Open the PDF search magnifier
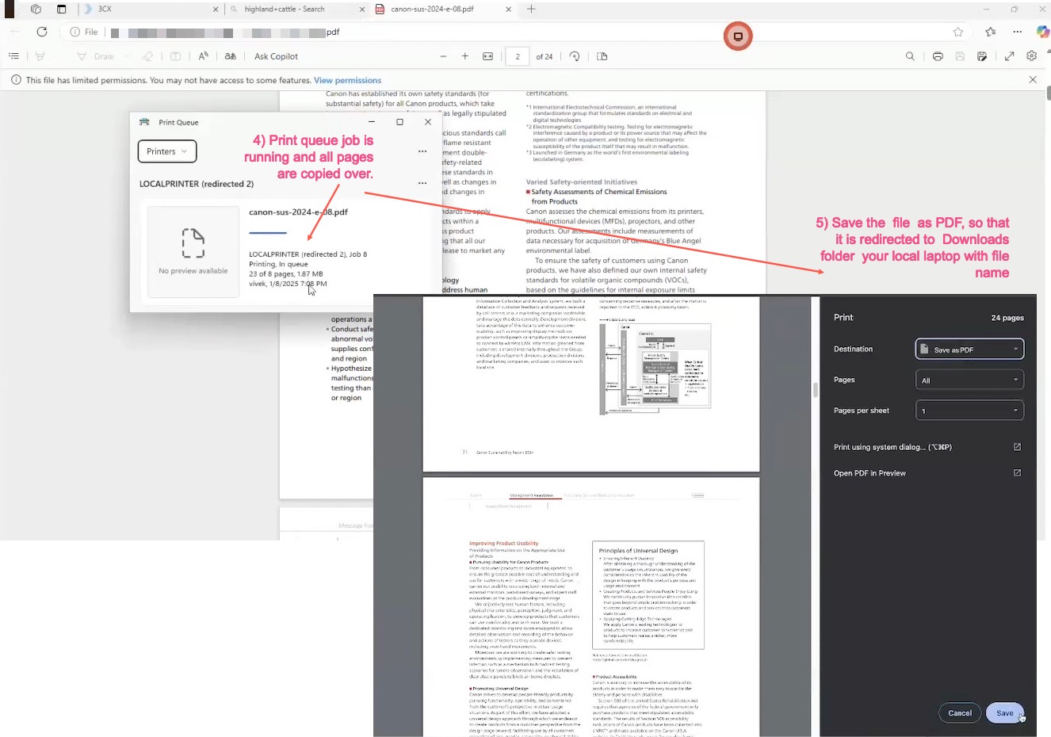1051x737 pixels. (910, 56)
